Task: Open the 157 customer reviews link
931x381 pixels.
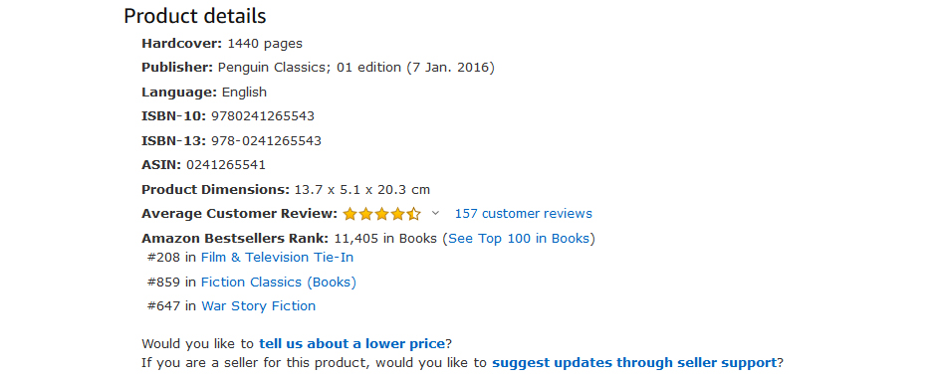Action: pyautogui.click(x=523, y=214)
